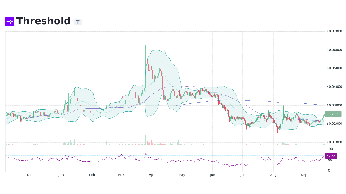Click the $0.06000 price axis label
This screenshot has width=346, height=194.
pyautogui.click(x=334, y=50)
